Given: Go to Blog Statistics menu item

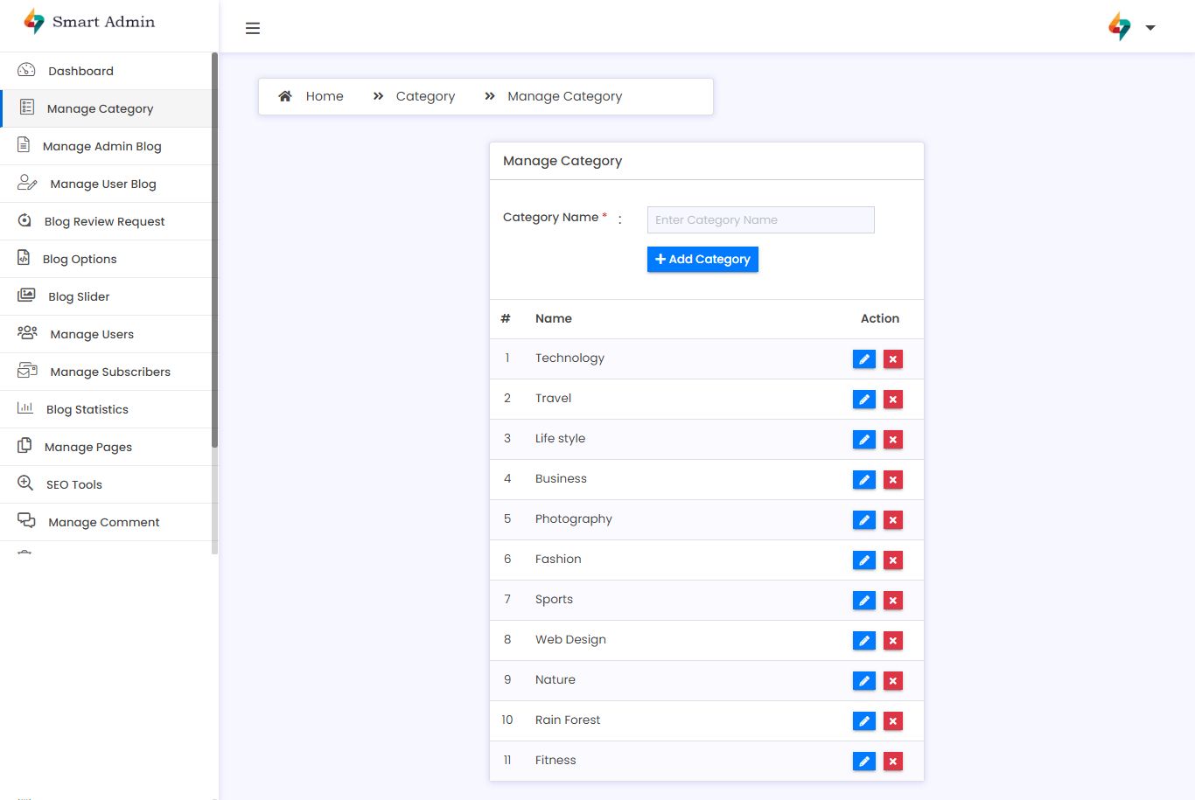Looking at the screenshot, I should [87, 409].
